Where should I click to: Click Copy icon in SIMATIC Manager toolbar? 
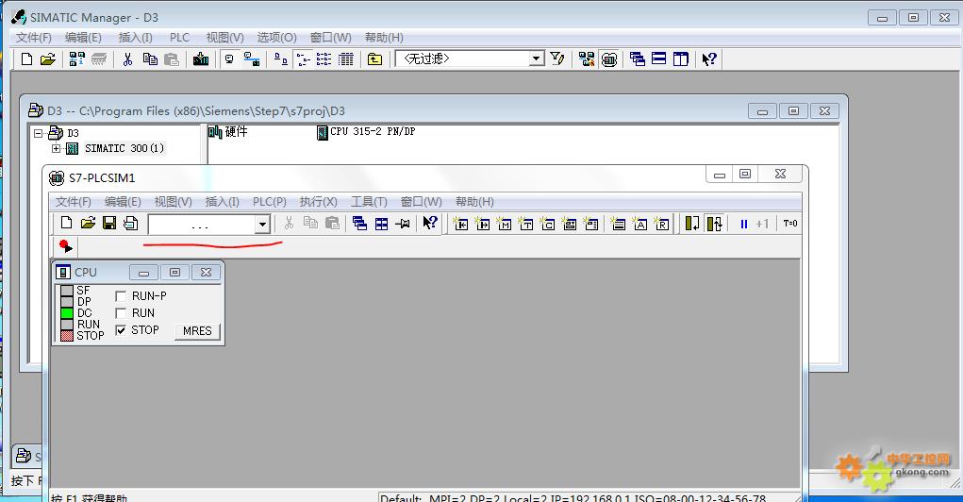(150, 59)
